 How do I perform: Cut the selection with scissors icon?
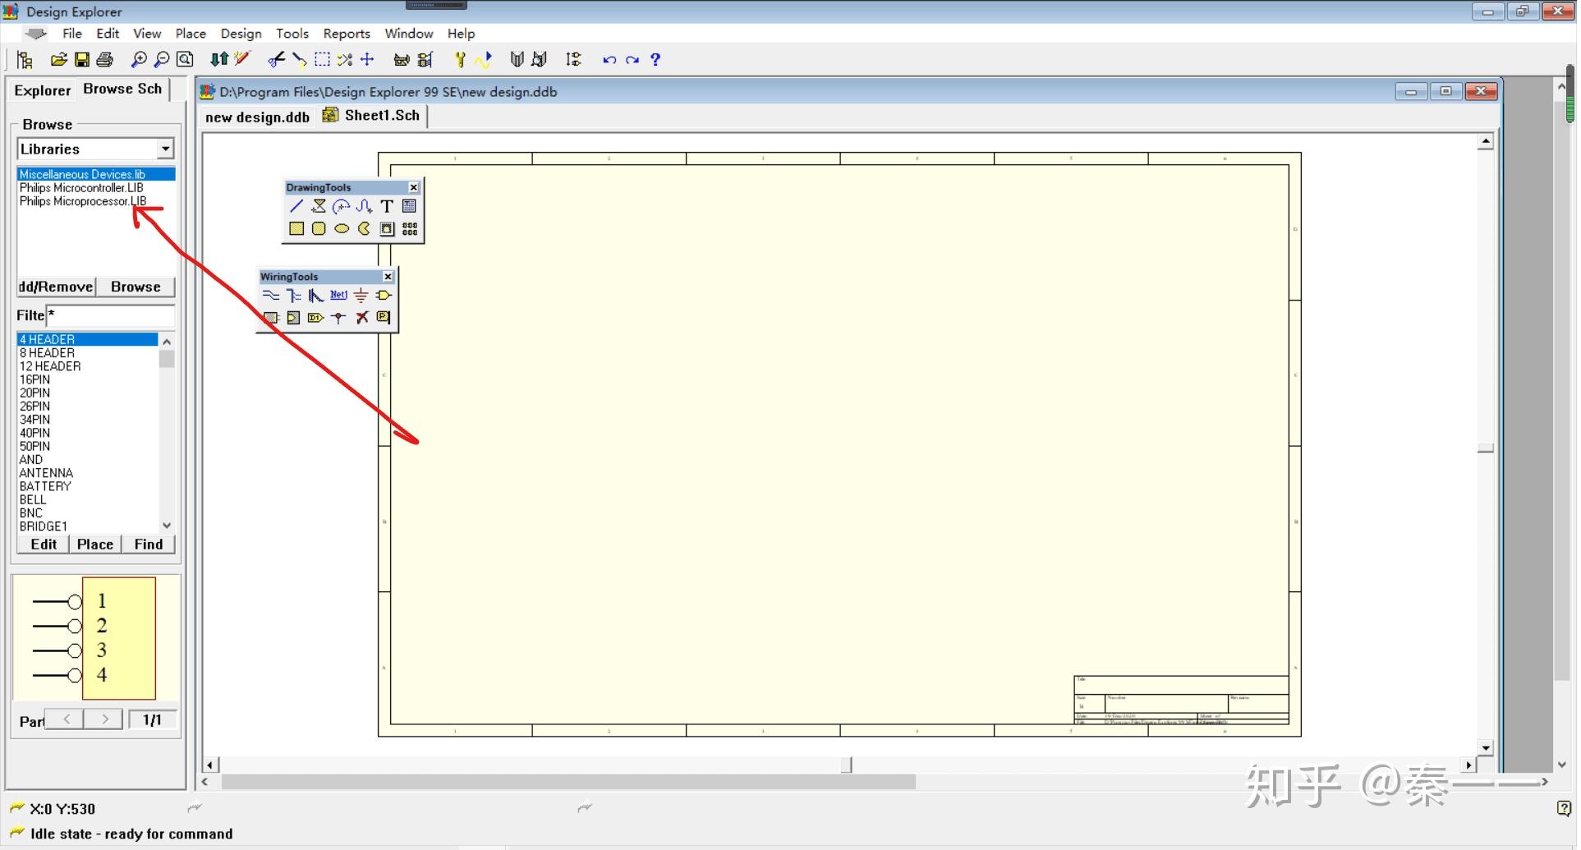click(276, 60)
